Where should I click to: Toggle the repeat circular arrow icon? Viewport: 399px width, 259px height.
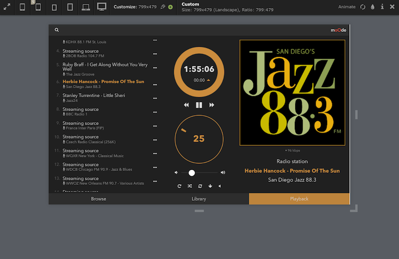(180, 186)
